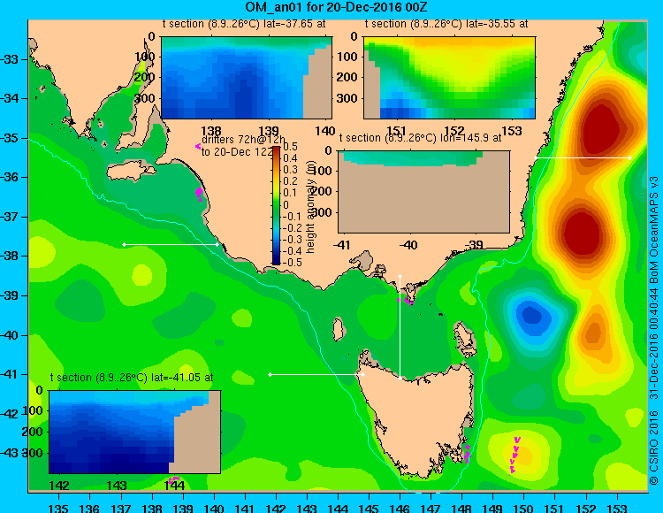Click the -36 latitude label on the main axis
The width and height of the screenshot is (663, 513).
coord(10,177)
